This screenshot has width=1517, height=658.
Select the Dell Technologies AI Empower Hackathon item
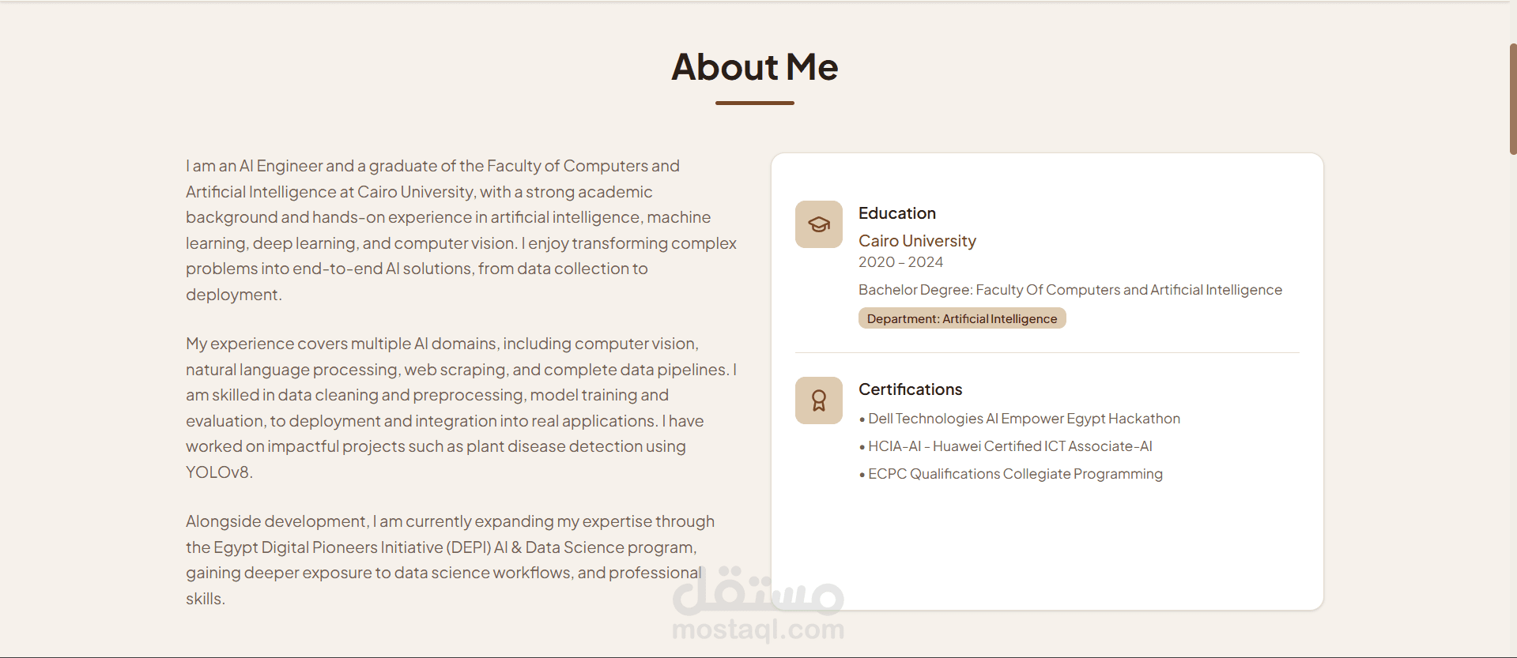click(1020, 419)
